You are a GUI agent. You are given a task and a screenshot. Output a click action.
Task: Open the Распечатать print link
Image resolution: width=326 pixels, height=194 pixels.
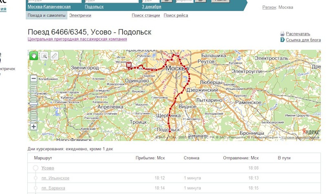298,34
